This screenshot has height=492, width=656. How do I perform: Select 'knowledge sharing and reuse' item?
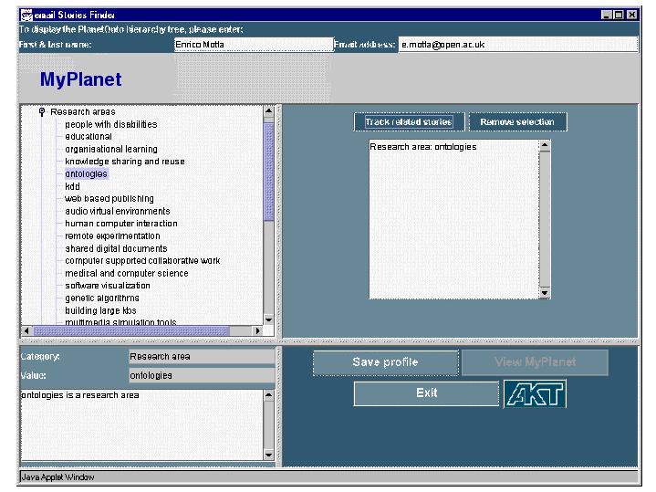(x=125, y=162)
